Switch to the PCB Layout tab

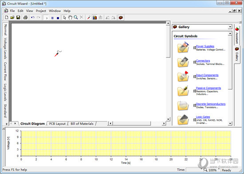(x=57, y=124)
